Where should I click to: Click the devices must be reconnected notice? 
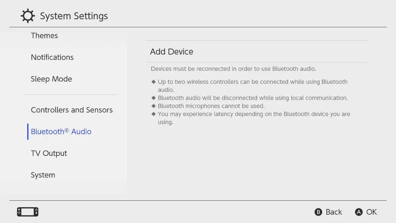tap(234, 69)
